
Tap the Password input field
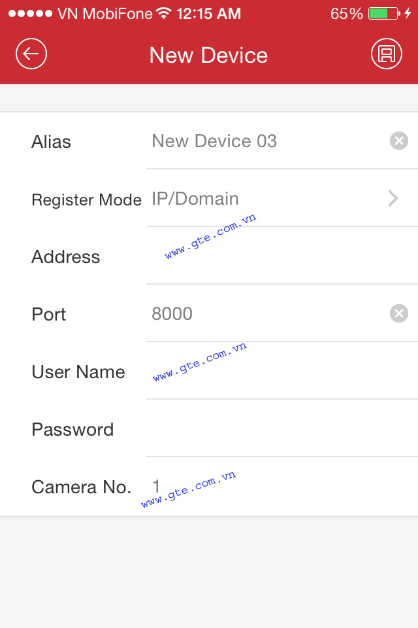[x=281, y=429]
